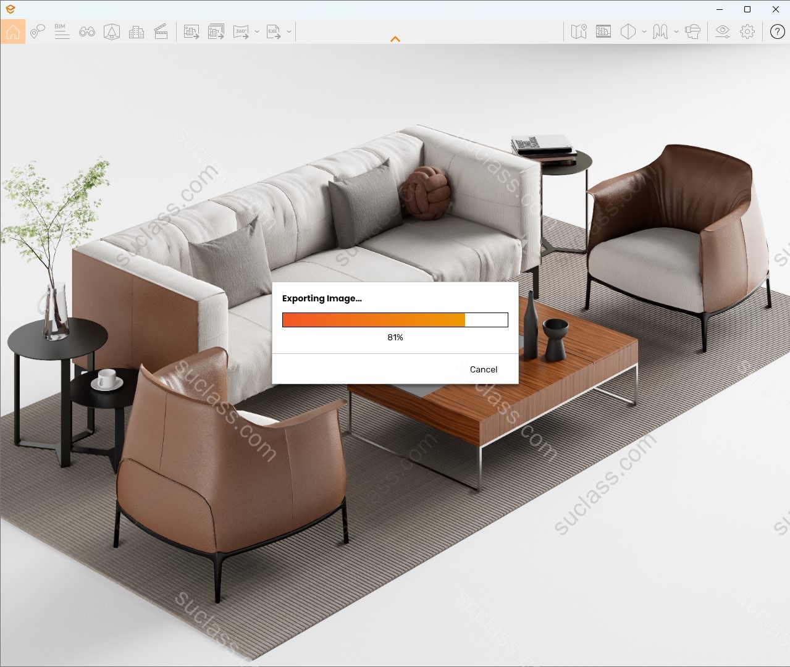Collapse the toolbar with orange chevron
The width and height of the screenshot is (790, 667).
(x=395, y=39)
